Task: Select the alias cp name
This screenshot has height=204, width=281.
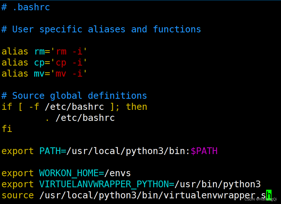Action: [x=39, y=62]
